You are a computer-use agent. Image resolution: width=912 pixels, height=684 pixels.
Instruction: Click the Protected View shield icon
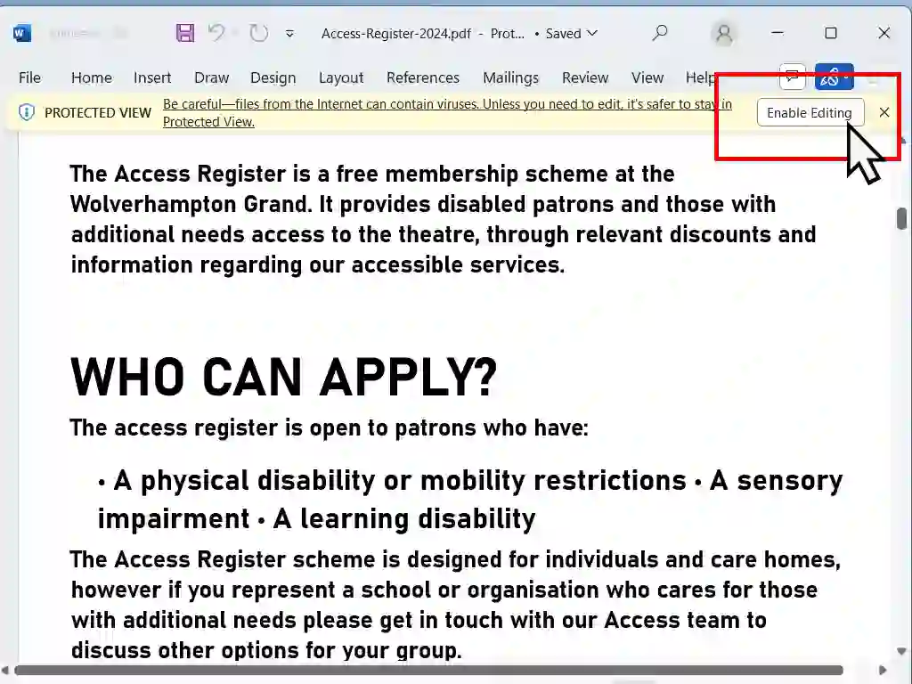(x=27, y=113)
